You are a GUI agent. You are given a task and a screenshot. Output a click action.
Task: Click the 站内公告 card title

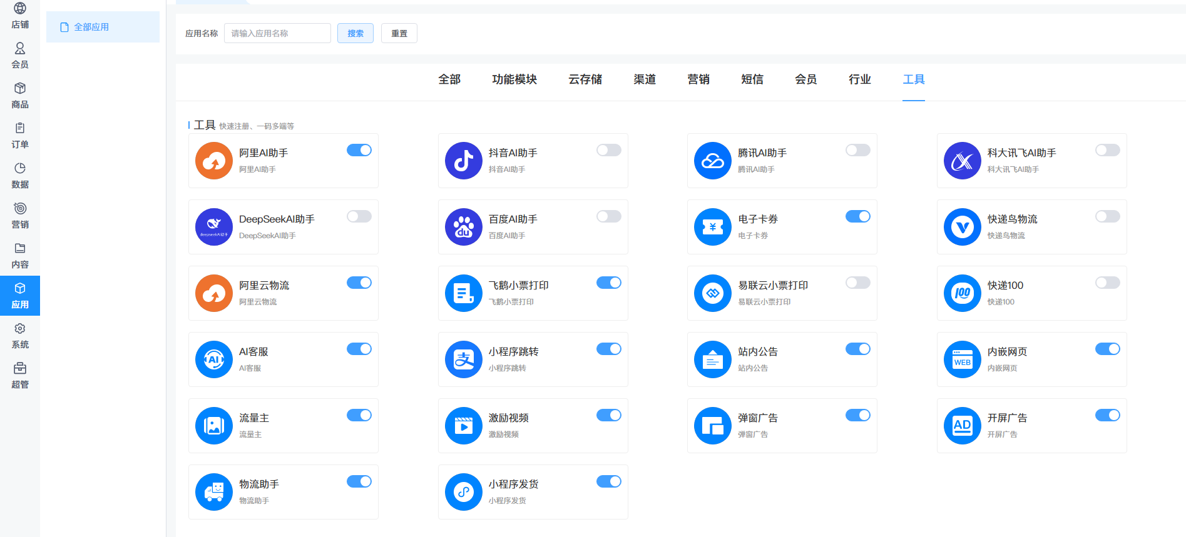[758, 352]
